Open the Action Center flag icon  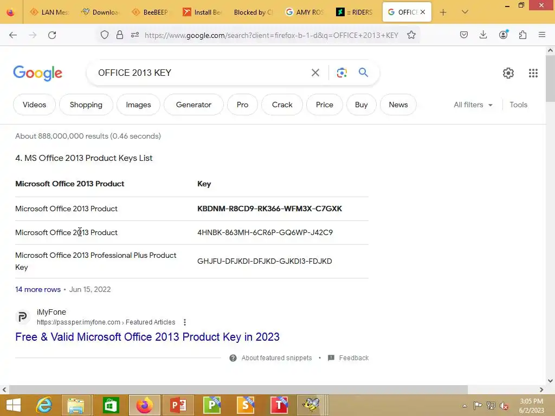(x=477, y=406)
